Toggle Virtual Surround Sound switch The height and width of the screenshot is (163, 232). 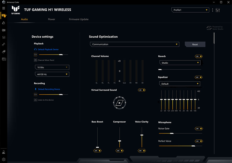pos(142,90)
